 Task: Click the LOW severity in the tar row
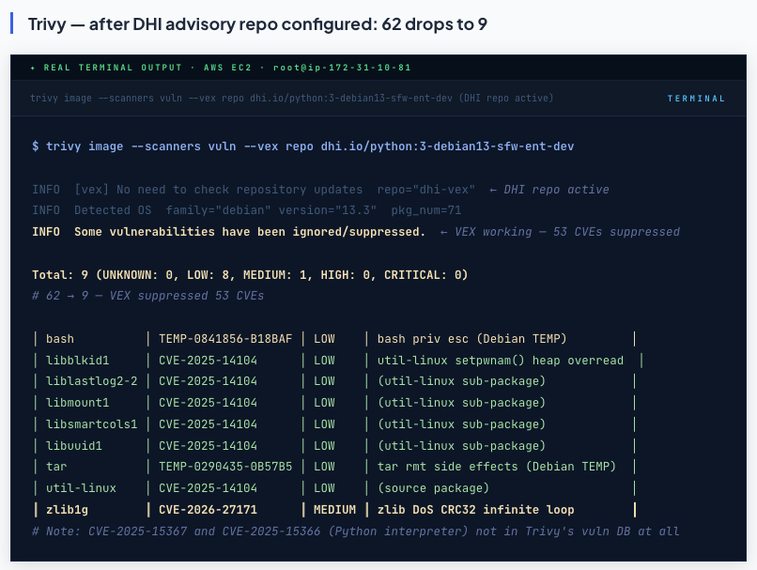click(x=324, y=467)
